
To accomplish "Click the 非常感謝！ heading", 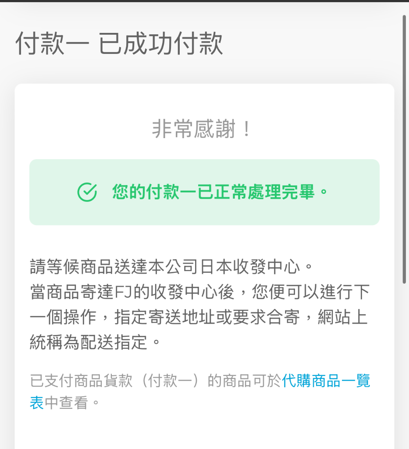I will coord(202,129).
